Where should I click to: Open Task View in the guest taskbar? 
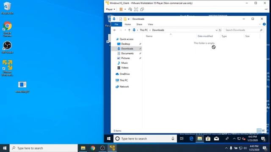click(182, 138)
